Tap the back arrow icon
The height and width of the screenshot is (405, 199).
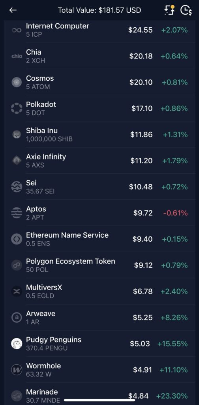pos(13,10)
